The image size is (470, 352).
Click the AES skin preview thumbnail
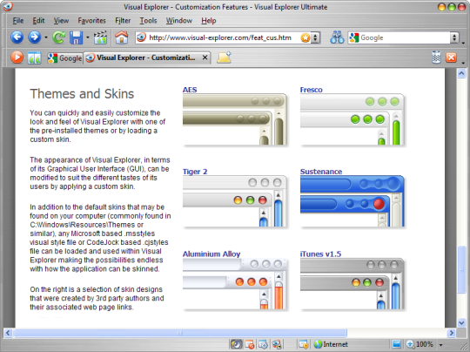[x=235, y=119]
